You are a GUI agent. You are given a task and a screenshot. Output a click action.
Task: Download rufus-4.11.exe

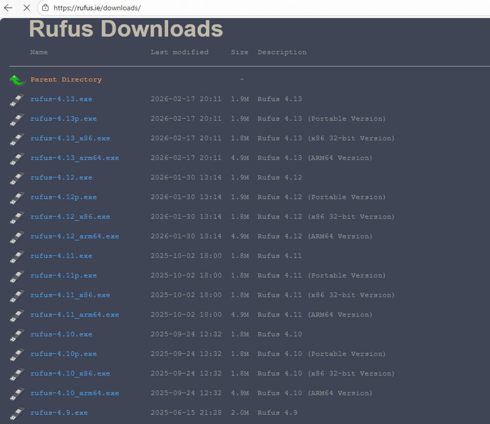pos(61,256)
